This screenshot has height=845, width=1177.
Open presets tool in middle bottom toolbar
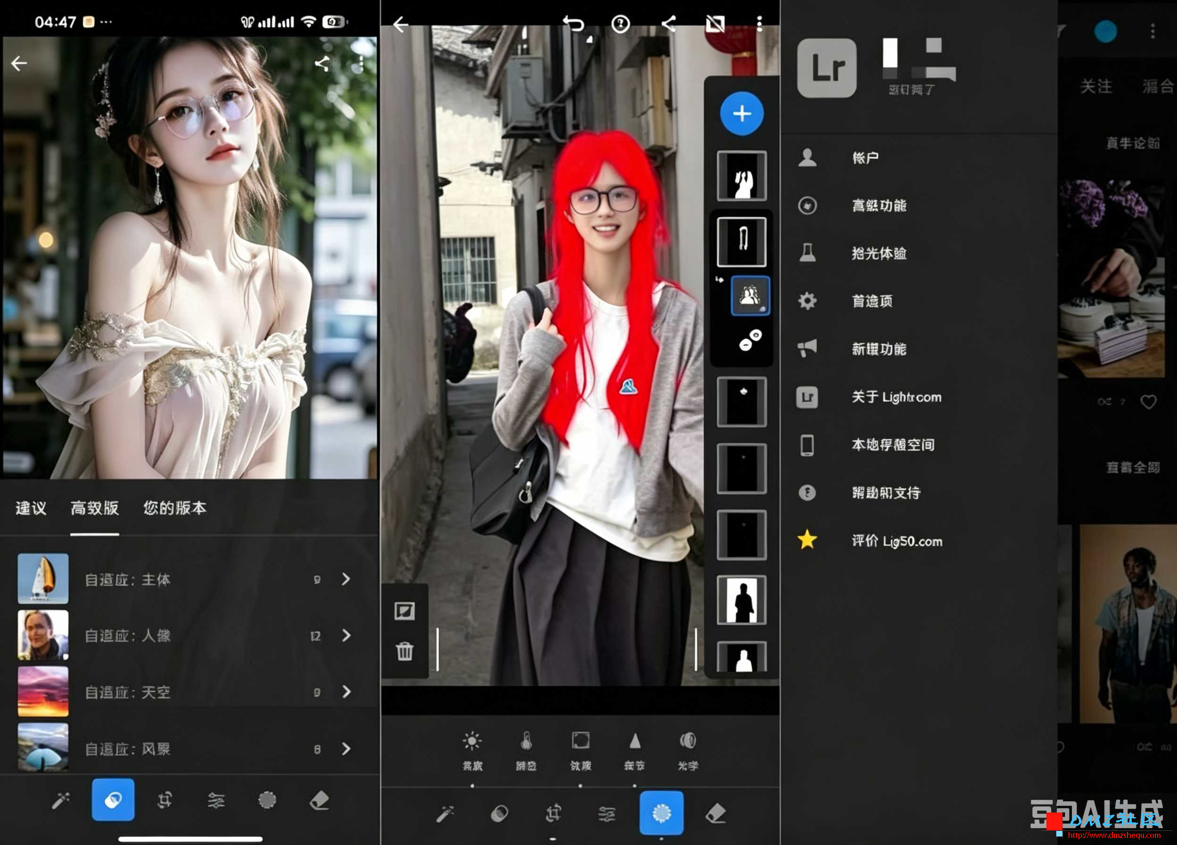499,813
